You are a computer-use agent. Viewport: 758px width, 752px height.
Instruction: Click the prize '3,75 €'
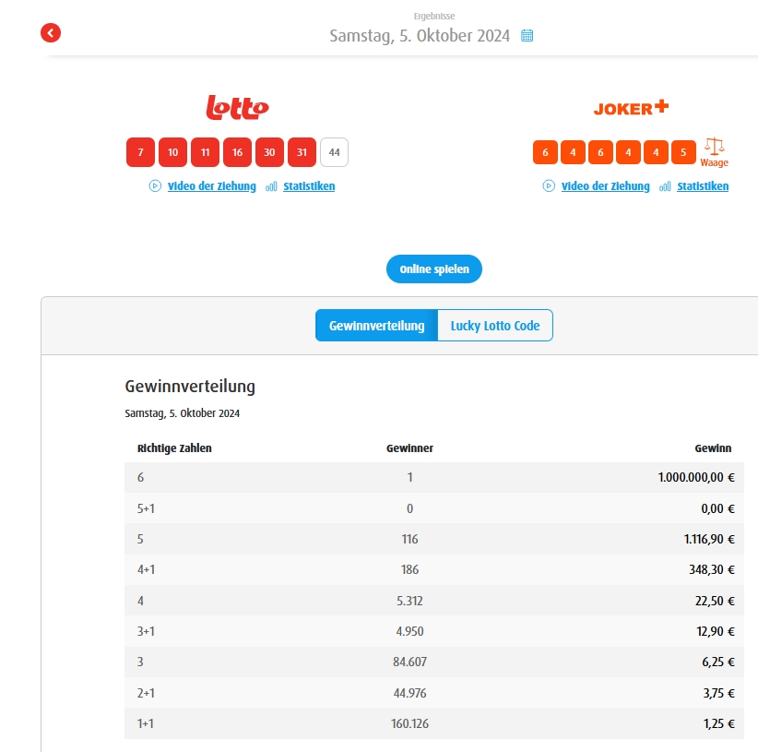(x=719, y=694)
